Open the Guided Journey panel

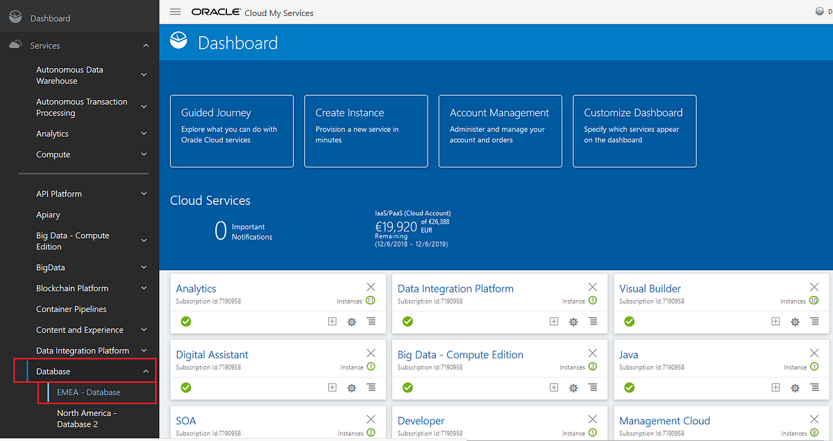click(x=231, y=131)
